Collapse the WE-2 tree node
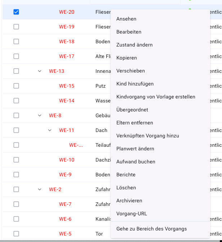The image size is (222, 242). point(40,189)
